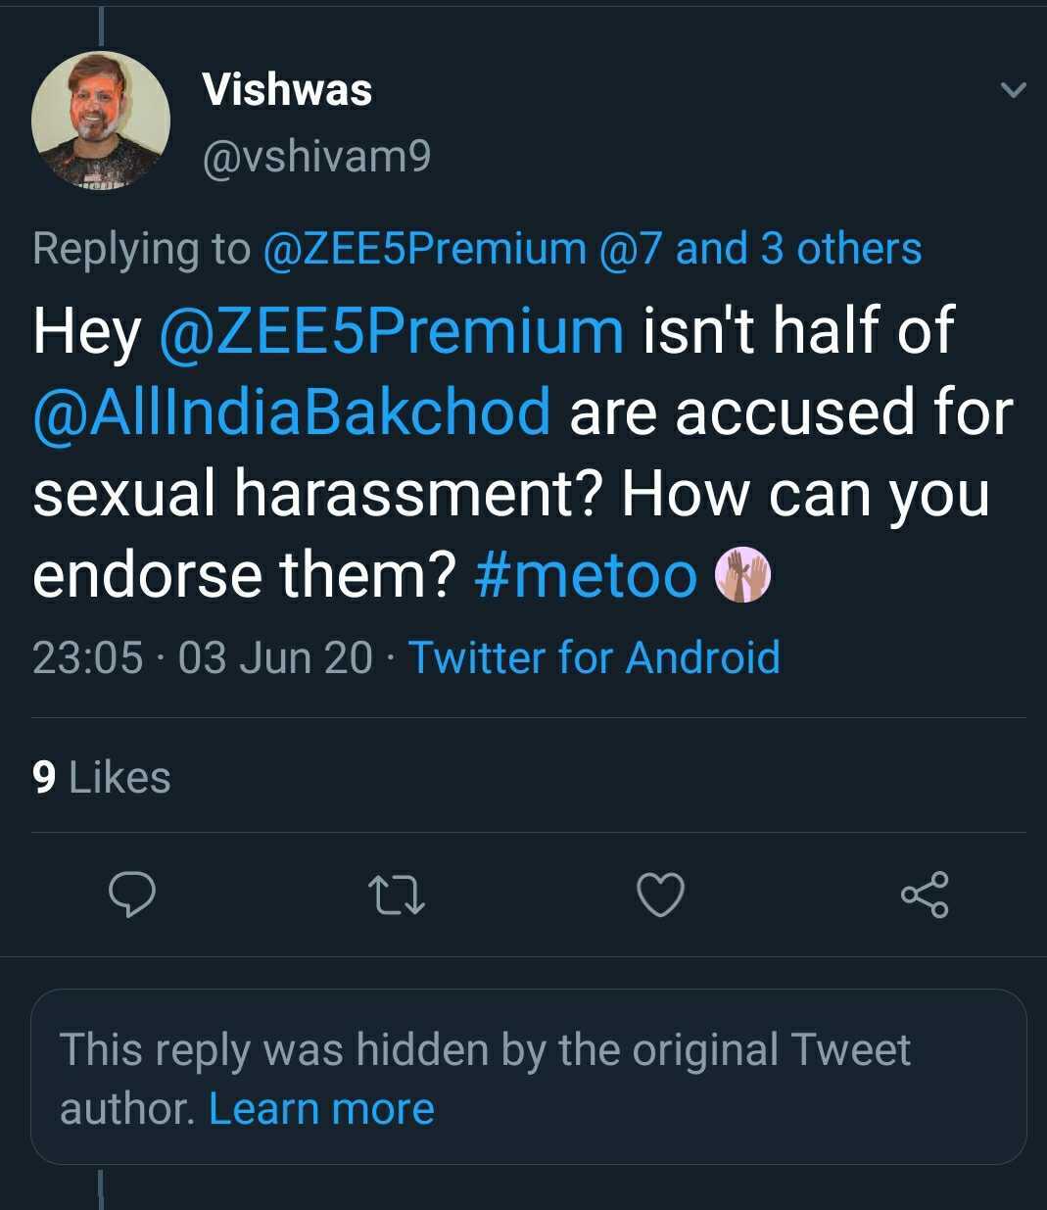Tap the @vshivam9 handle

pyautogui.click(x=316, y=157)
